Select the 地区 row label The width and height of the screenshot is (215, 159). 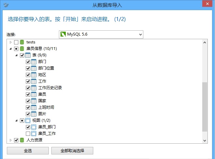coord(42,75)
